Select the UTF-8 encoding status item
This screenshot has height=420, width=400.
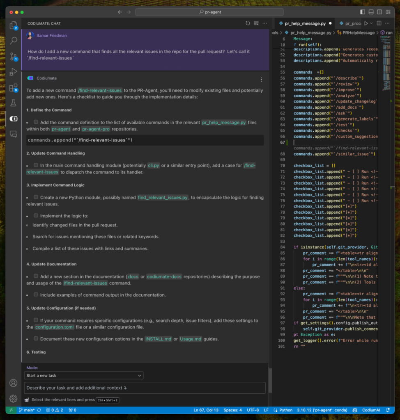pyautogui.click(x=253, y=410)
